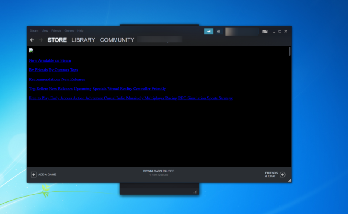Open the Games menu
The width and height of the screenshot is (348, 214).
[69, 30]
